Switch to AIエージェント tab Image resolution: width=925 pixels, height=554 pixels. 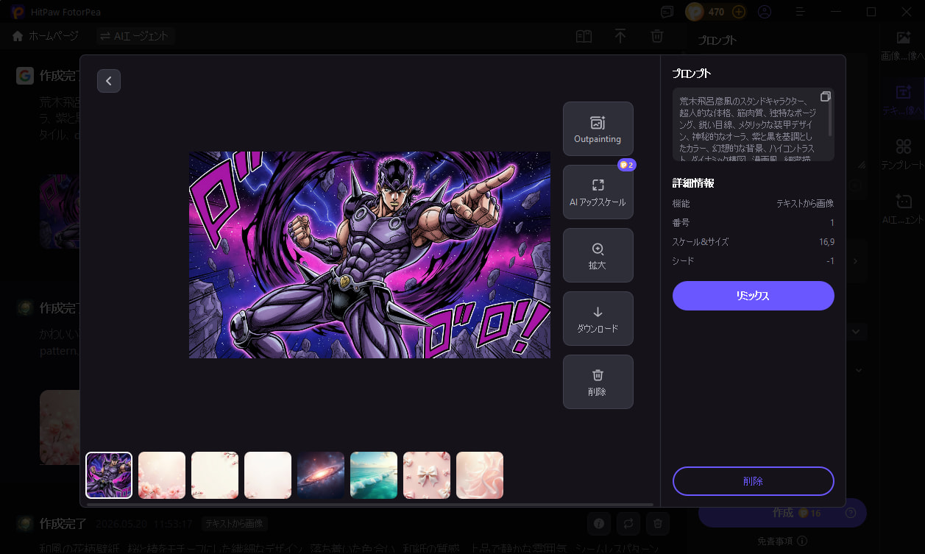tap(135, 35)
